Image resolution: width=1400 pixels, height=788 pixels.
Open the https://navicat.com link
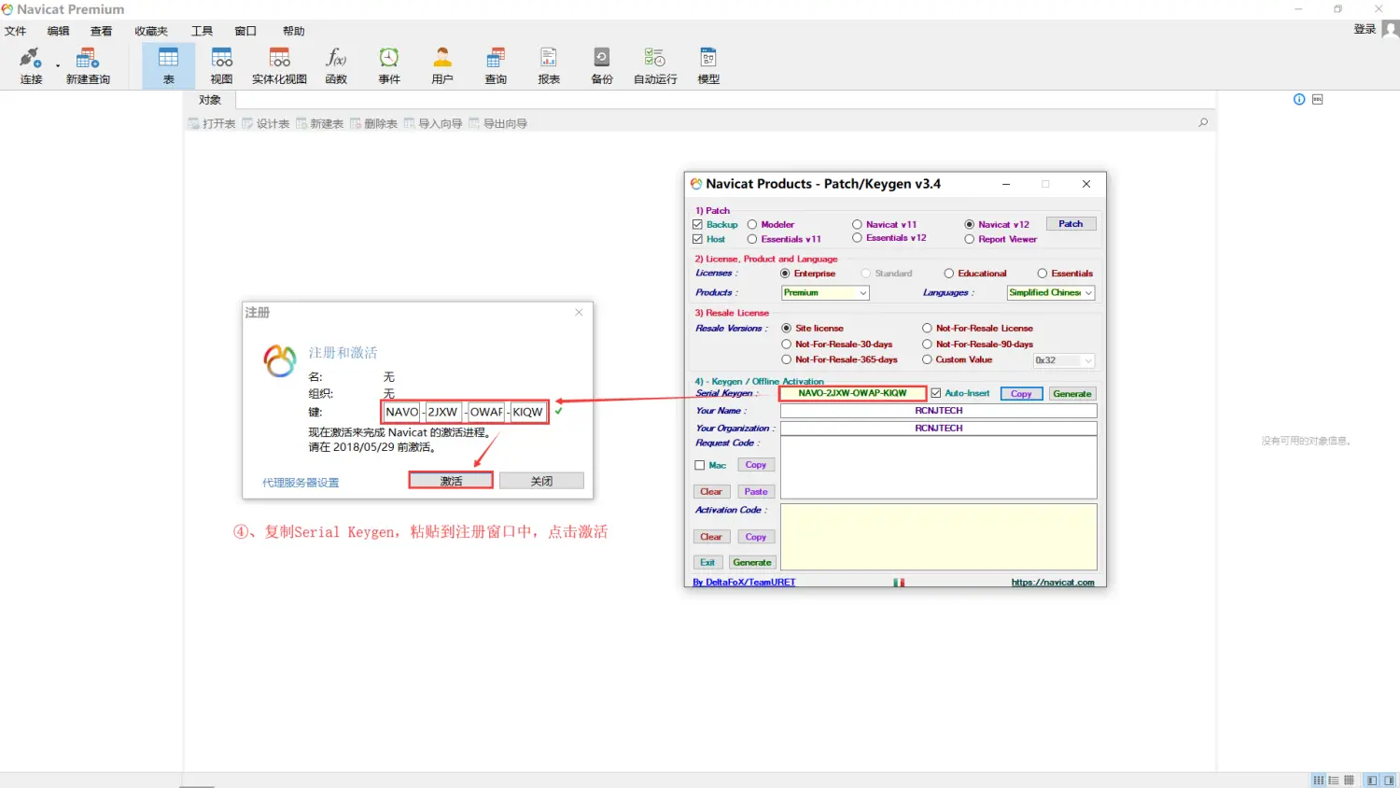pos(1053,583)
